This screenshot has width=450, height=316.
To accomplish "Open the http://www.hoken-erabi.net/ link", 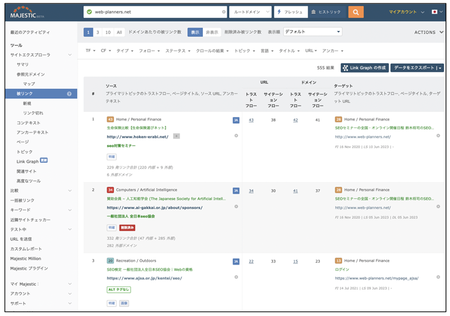I will (x=138, y=137).
